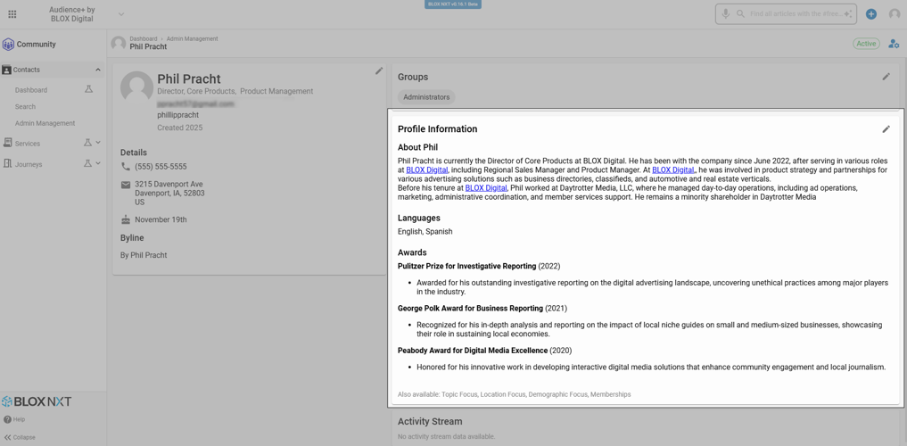Click the Active status badge

coord(867,44)
